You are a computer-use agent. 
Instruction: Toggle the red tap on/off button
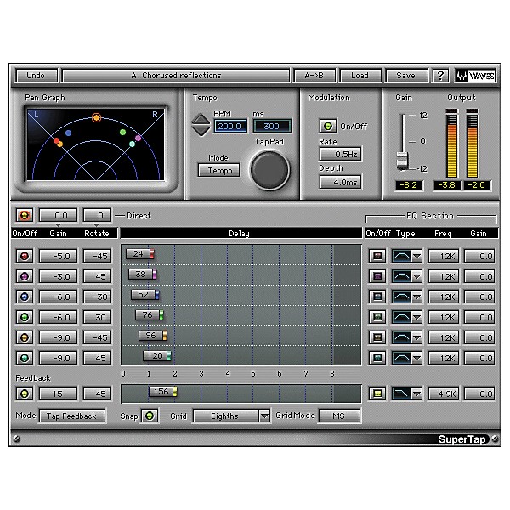(25, 257)
